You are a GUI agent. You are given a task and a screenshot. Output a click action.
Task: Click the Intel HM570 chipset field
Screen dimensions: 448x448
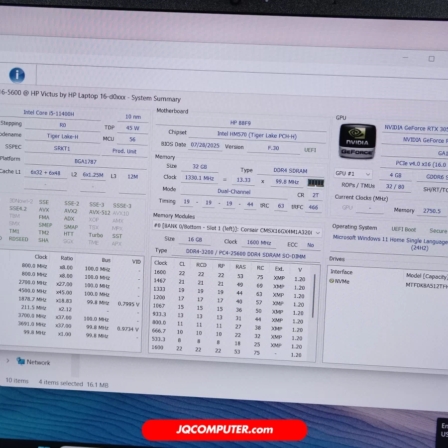256,135
